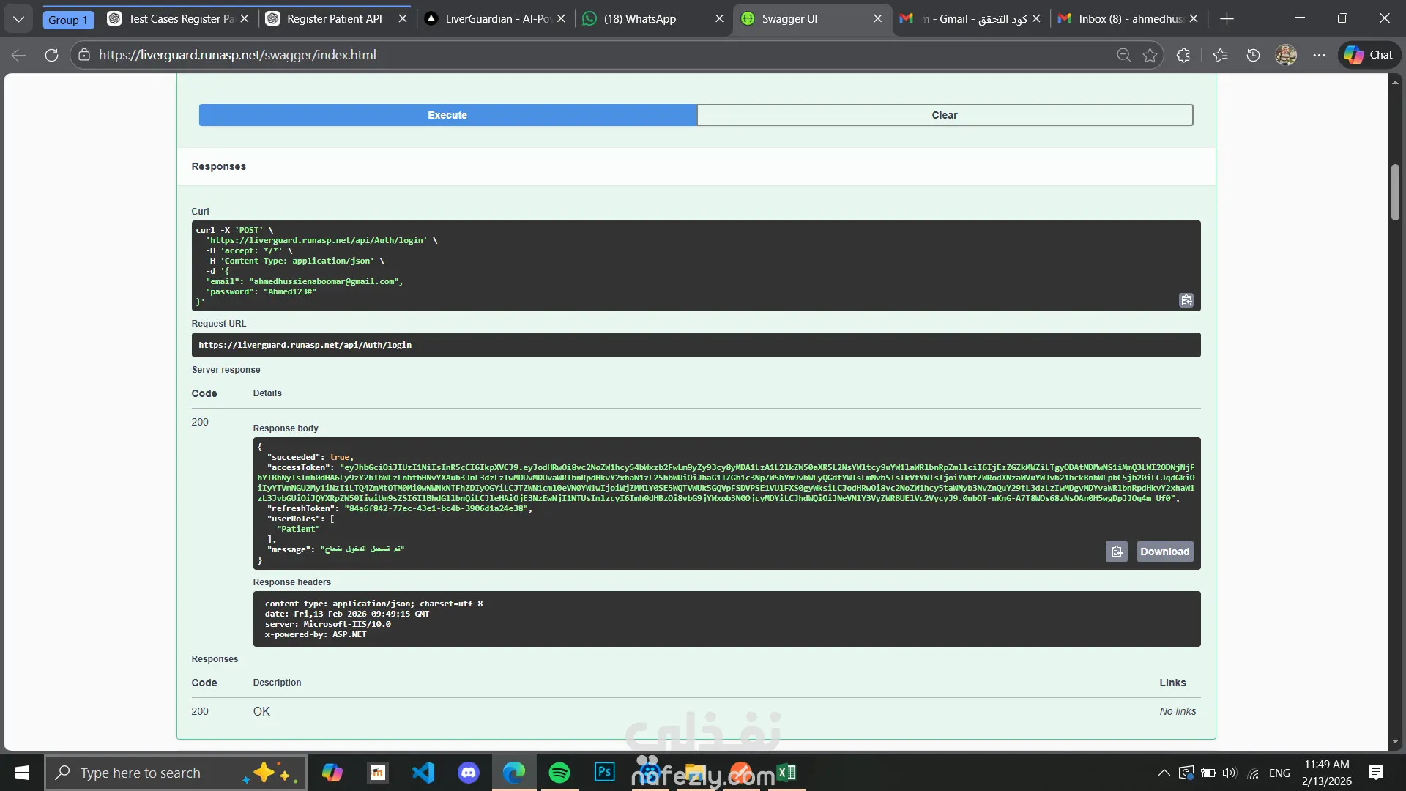Open the browser extensions icon
The width and height of the screenshot is (1406, 791).
(1183, 55)
